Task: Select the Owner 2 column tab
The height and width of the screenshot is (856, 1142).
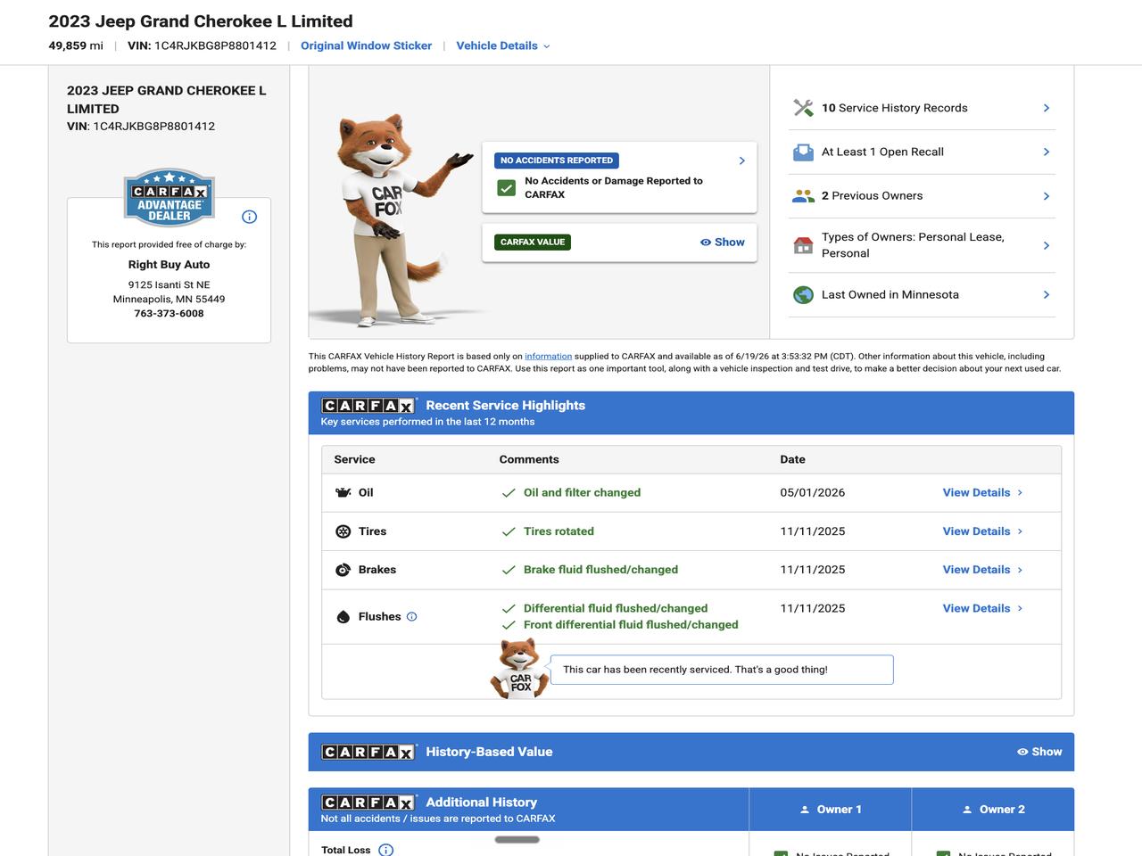Action: [x=993, y=810]
